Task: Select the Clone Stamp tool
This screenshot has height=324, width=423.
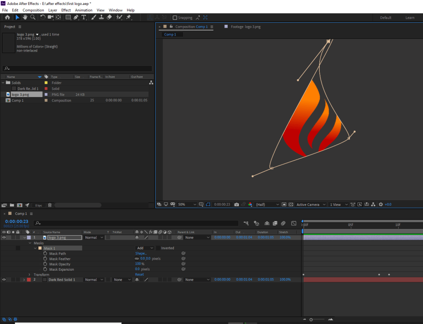Action: (x=101, y=17)
